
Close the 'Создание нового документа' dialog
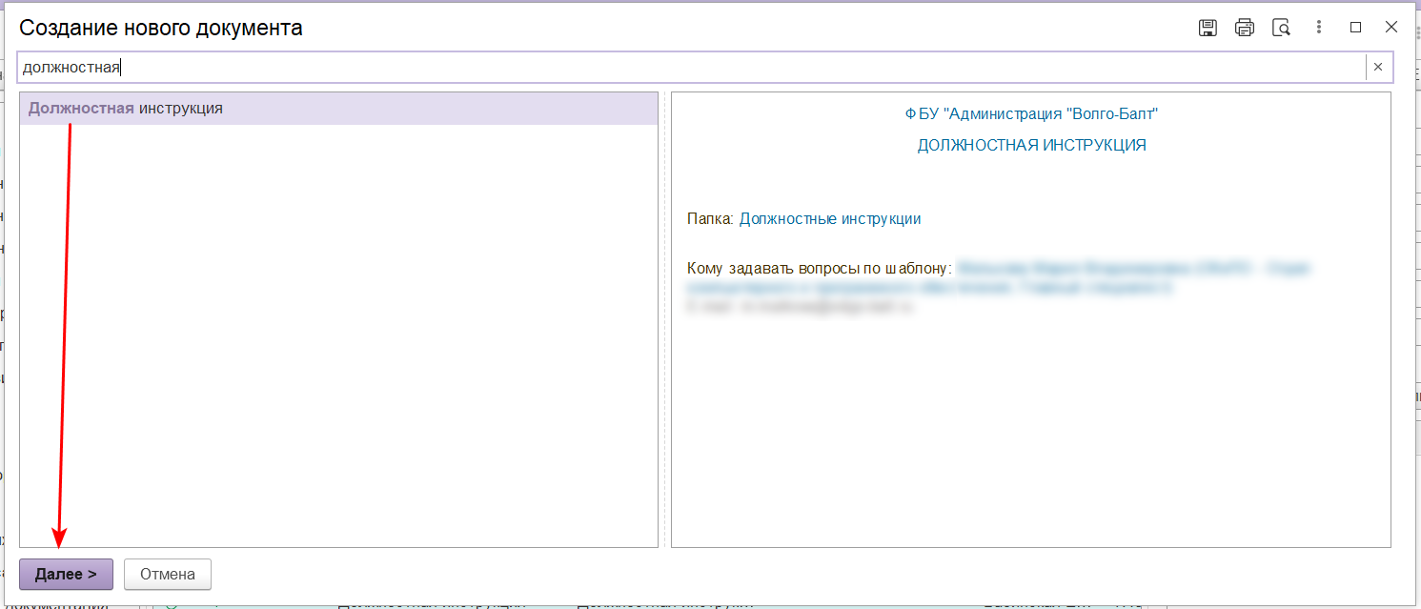[x=1391, y=28]
